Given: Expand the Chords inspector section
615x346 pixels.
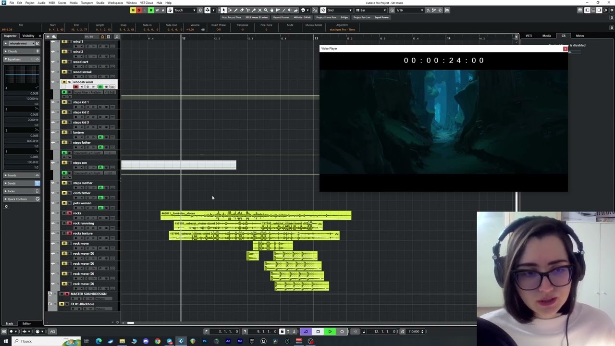Looking at the screenshot, I should 21,51.
